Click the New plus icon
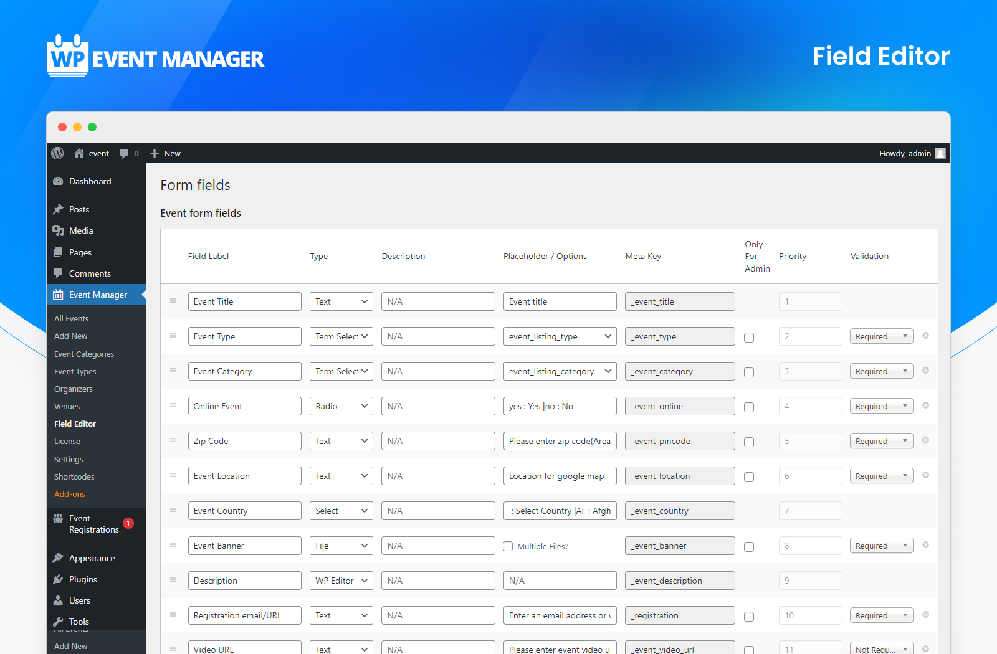997x654 pixels. [x=155, y=154]
